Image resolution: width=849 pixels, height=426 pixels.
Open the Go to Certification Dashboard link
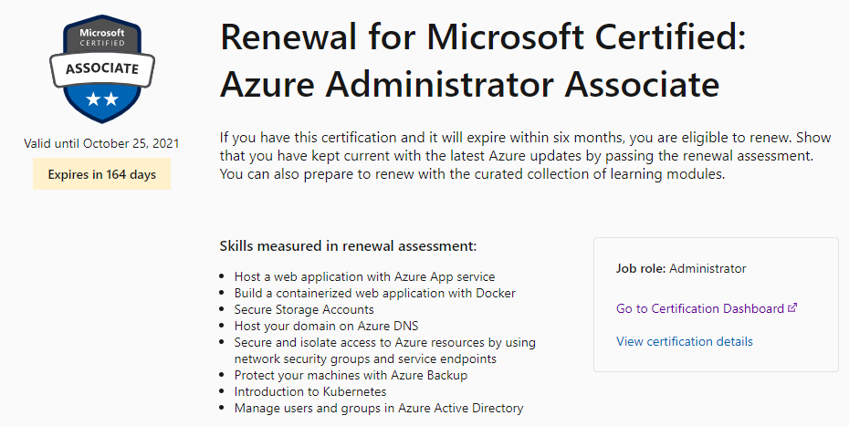pyautogui.click(x=699, y=308)
